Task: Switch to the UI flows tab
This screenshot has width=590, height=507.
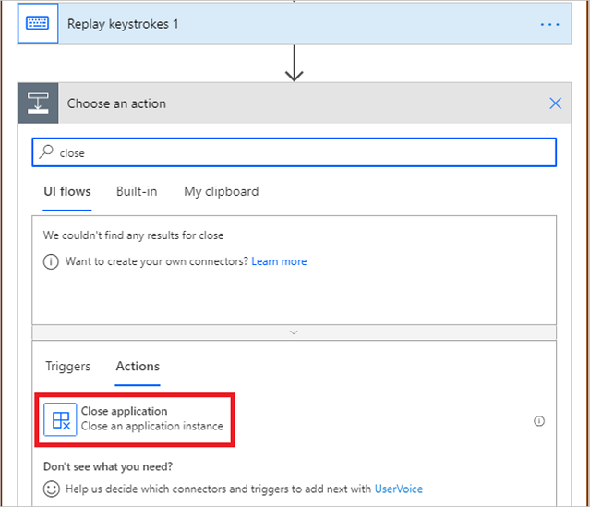Action: [67, 191]
